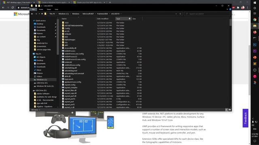
Task: Open the Feedback tab on the webpage
Action: [246, 118]
